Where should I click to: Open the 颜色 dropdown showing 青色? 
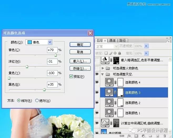tap(39, 42)
